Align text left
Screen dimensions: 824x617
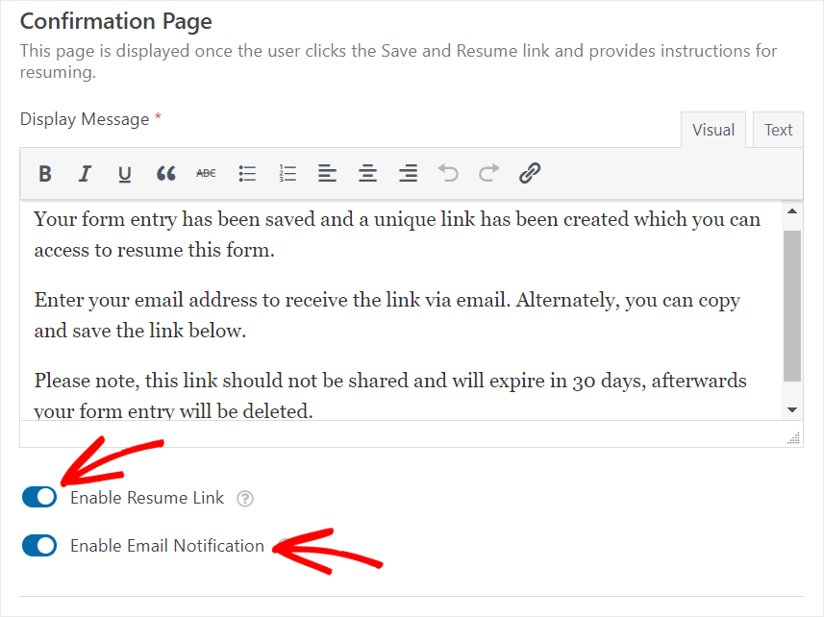(x=327, y=173)
